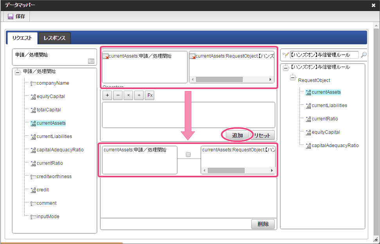Click the save floppy disk icon
Image resolution: width=380 pixels, height=244 pixels.
pyautogui.click(x=11, y=16)
